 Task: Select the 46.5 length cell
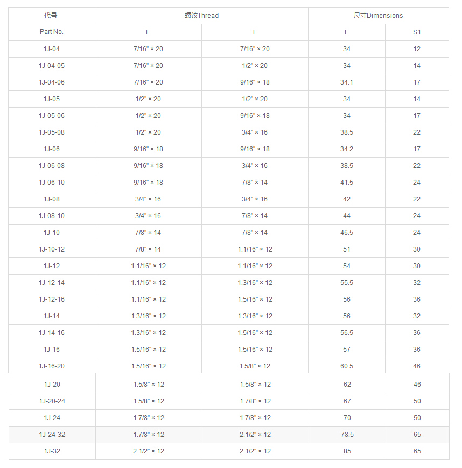tap(347, 233)
